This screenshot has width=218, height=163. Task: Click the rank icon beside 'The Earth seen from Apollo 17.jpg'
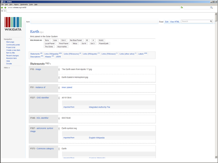[59, 69]
